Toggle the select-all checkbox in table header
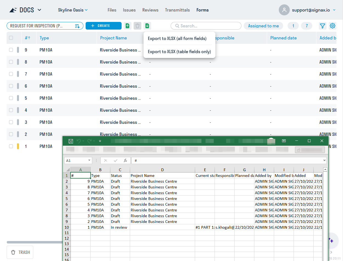 coord(11,38)
